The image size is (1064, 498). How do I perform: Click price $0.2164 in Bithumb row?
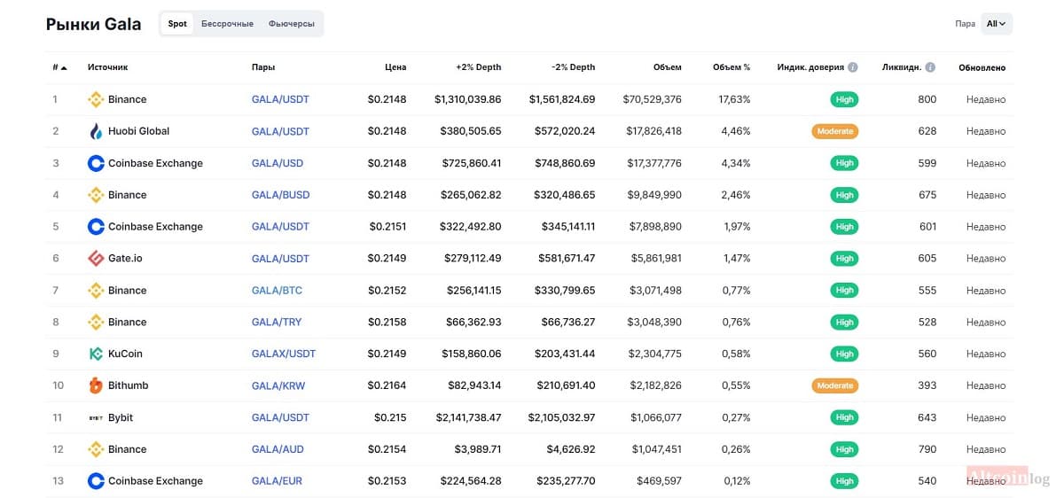coord(387,385)
